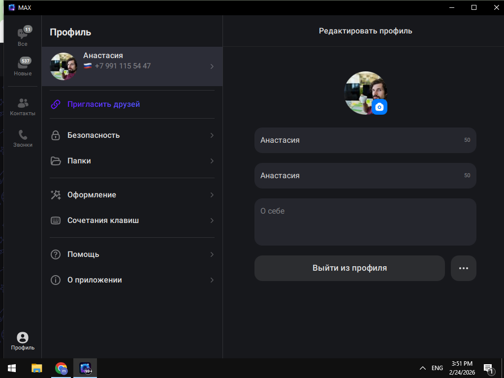The width and height of the screenshot is (504, 378).
Task: Open the three-dots more options button
Action: (x=464, y=268)
